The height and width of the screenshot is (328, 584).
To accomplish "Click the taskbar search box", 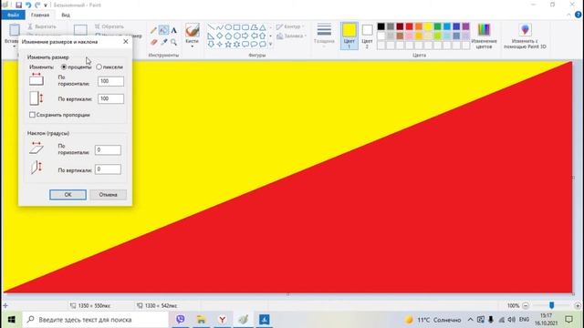I will [x=95, y=320].
